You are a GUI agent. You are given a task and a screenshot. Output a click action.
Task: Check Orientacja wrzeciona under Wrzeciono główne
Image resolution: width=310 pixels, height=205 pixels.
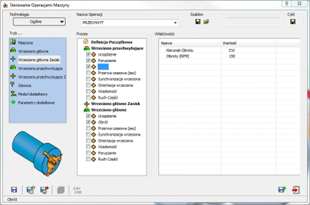click(x=88, y=140)
